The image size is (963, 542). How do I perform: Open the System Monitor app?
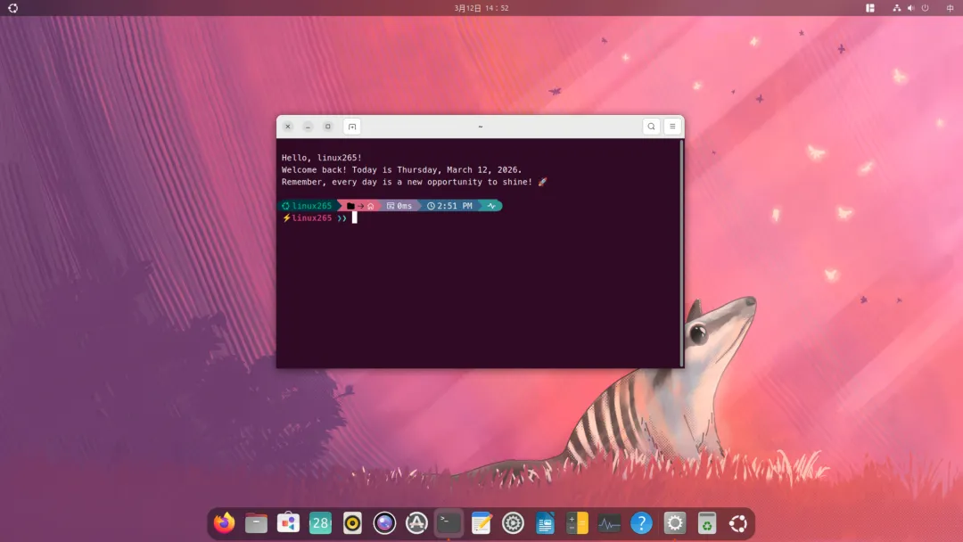click(609, 523)
